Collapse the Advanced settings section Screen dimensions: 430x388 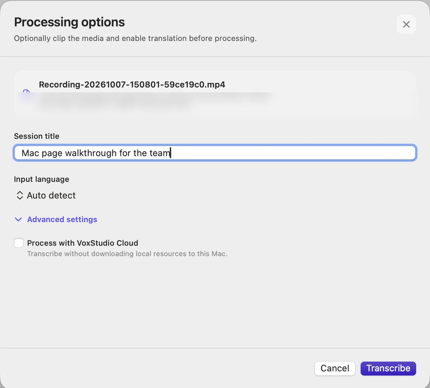point(56,219)
